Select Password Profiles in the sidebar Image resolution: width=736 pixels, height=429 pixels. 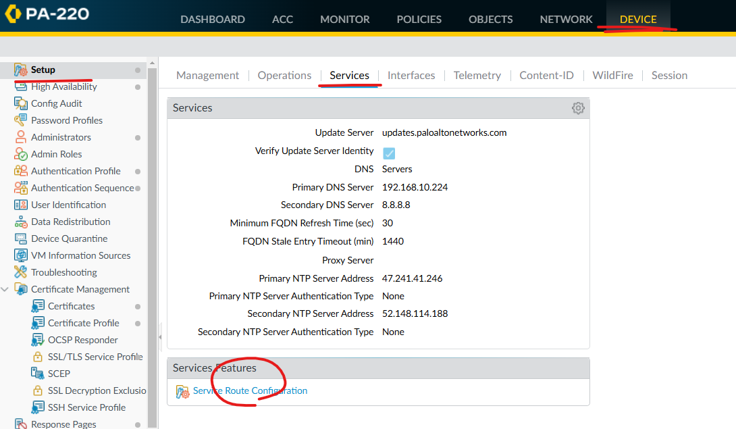pyautogui.click(x=67, y=120)
